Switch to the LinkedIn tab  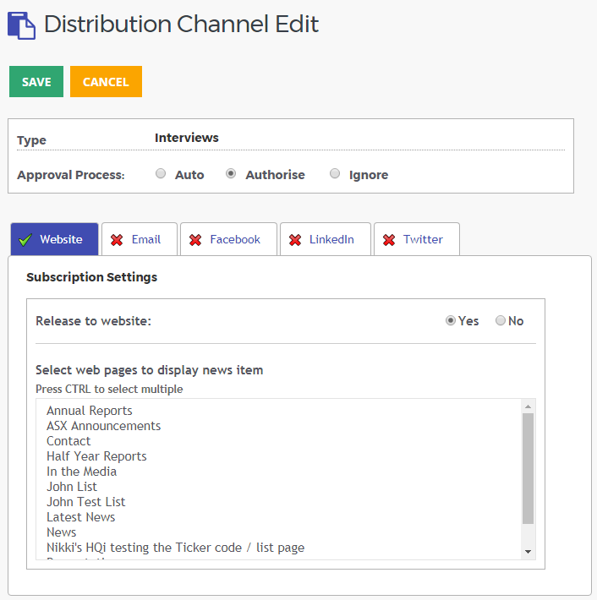click(x=326, y=239)
